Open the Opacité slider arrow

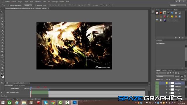pyautogui.click(x=185, y=76)
